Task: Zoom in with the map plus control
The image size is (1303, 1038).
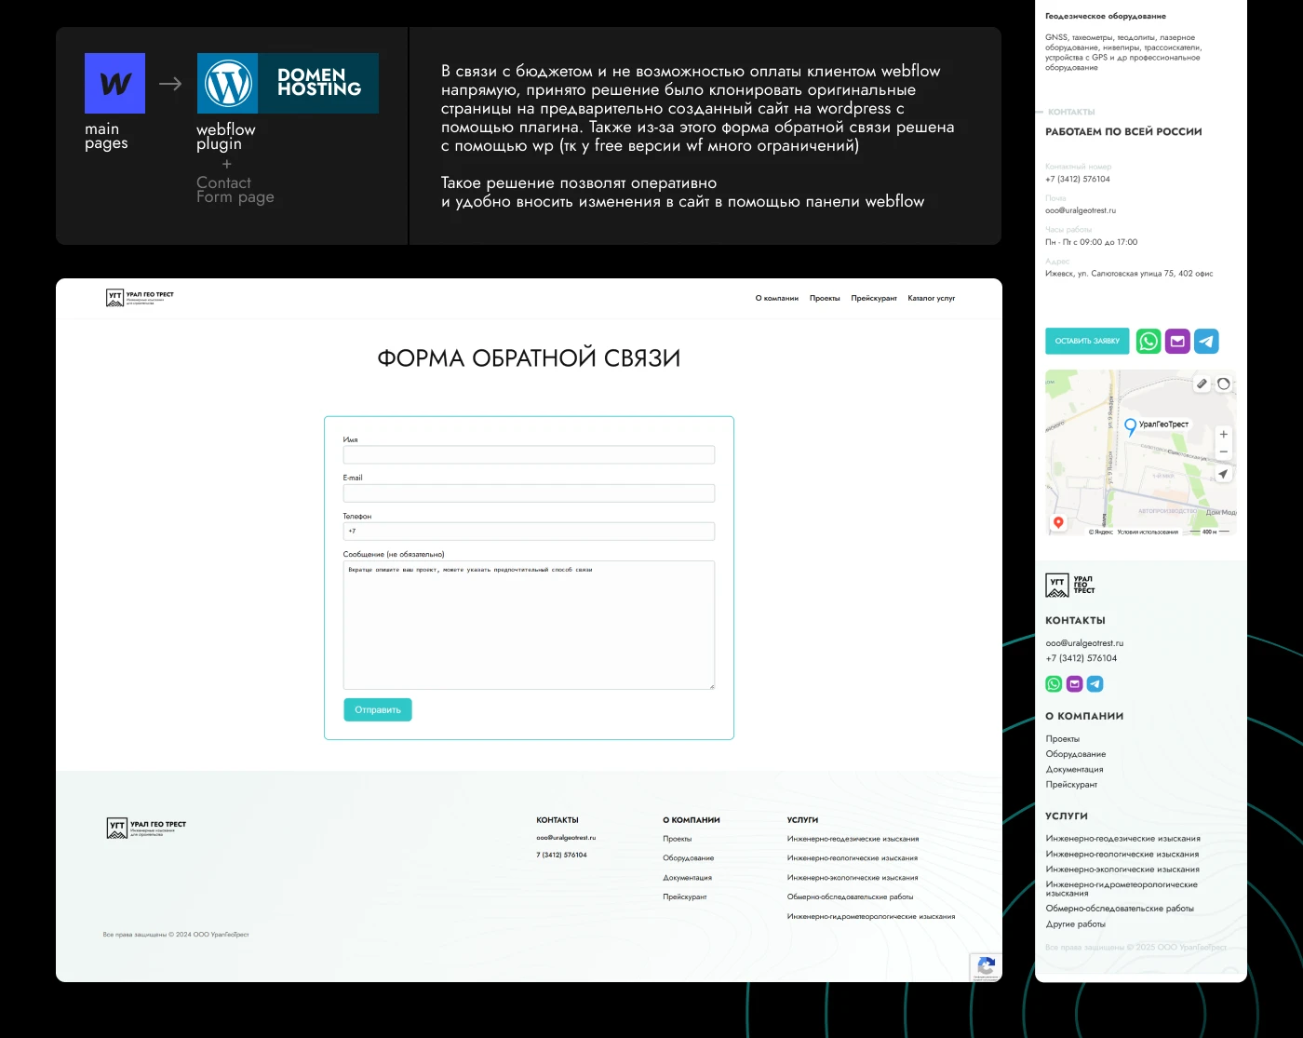Action: (1224, 434)
